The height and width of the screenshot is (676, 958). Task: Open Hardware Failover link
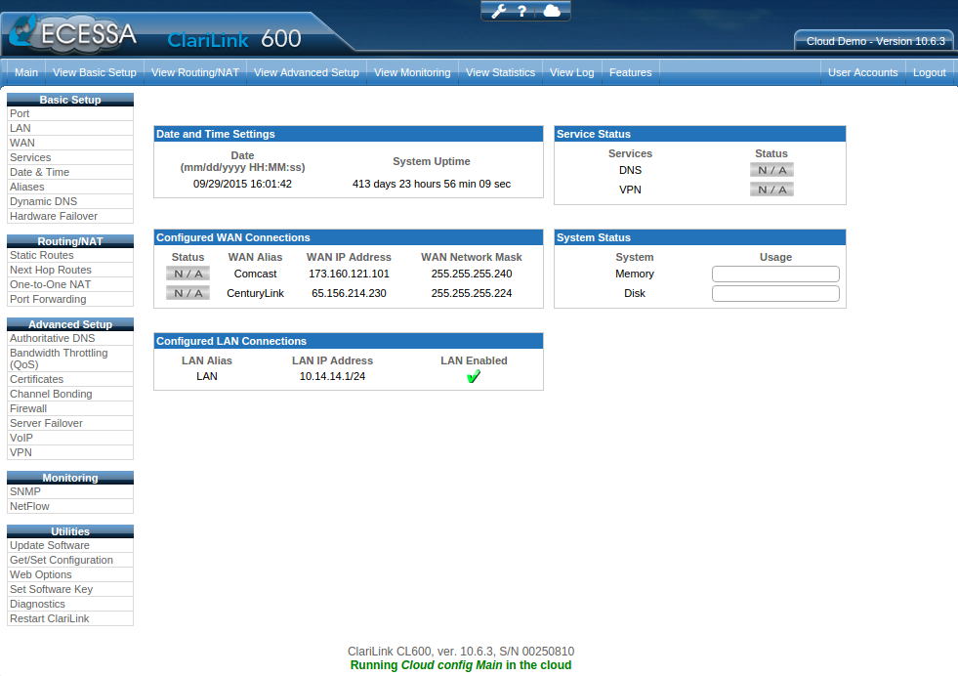(x=70, y=216)
